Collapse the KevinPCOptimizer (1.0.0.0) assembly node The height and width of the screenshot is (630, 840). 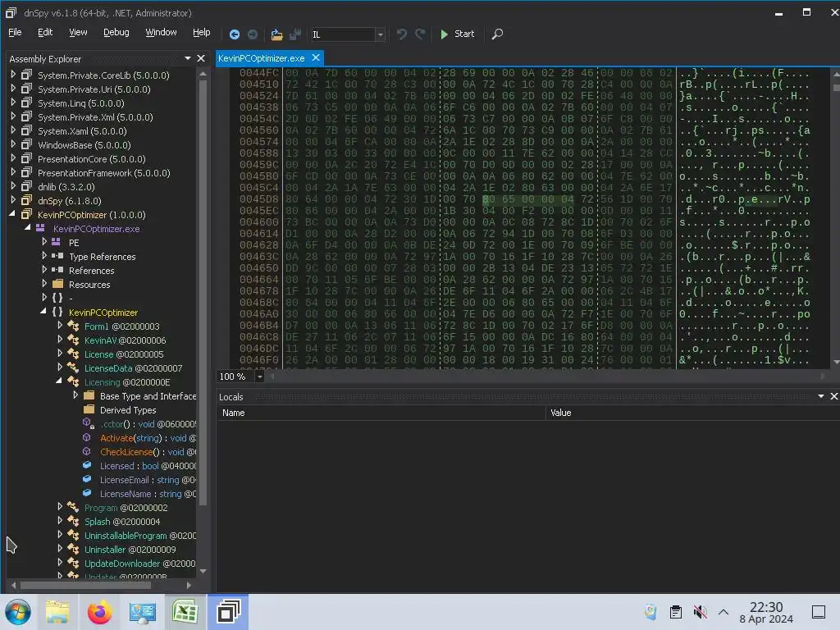point(12,214)
